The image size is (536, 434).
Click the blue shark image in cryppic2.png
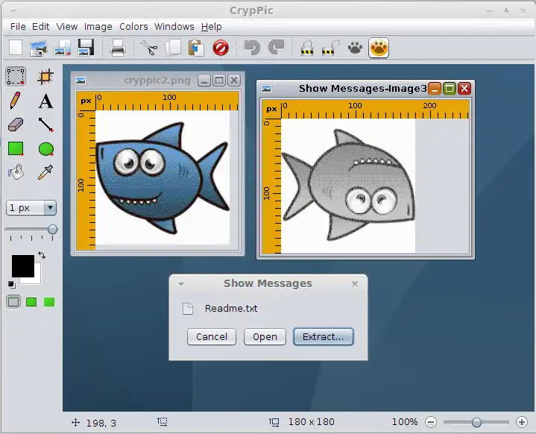163,177
